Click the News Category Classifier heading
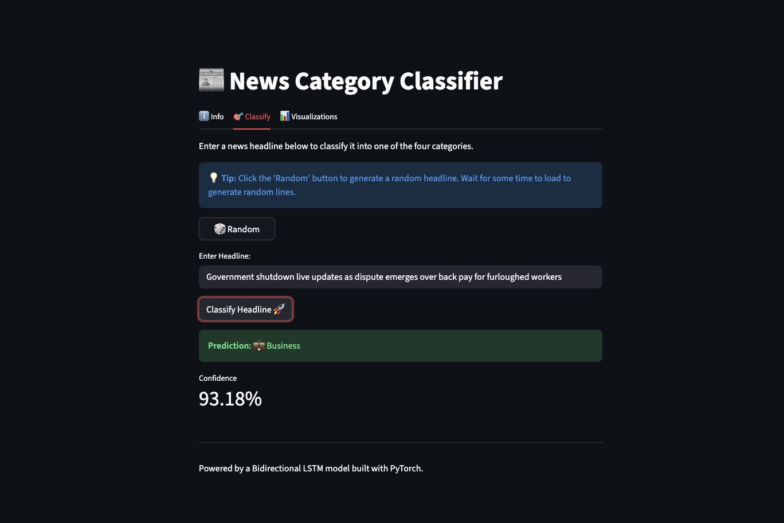 click(x=365, y=81)
